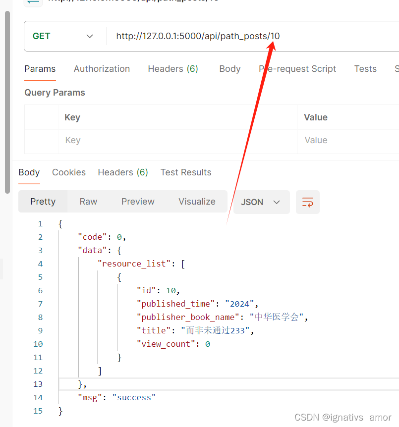Click the "success" msg value
399x427 pixels.
134,397
